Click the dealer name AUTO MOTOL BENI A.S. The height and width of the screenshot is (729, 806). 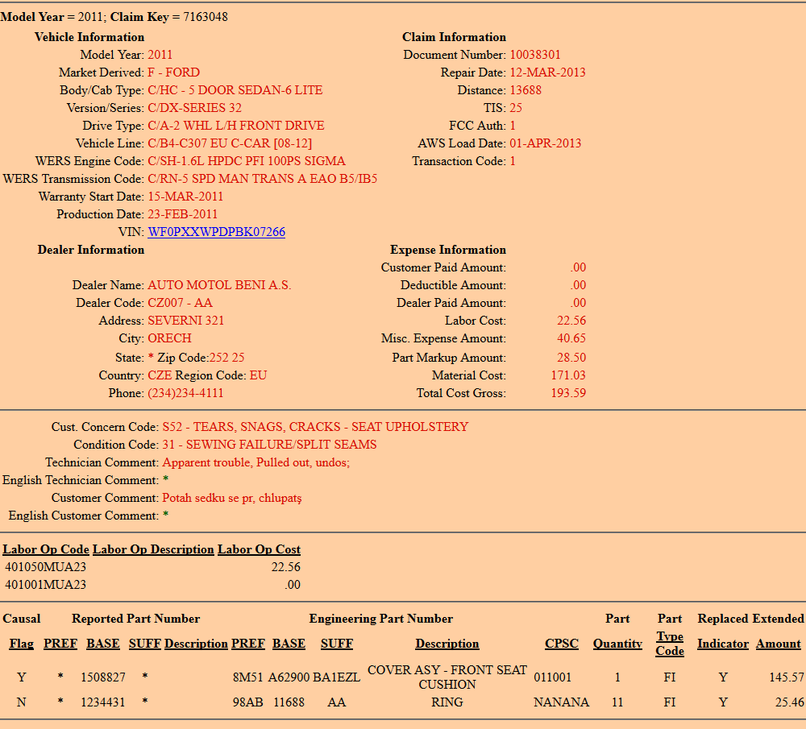(219, 285)
